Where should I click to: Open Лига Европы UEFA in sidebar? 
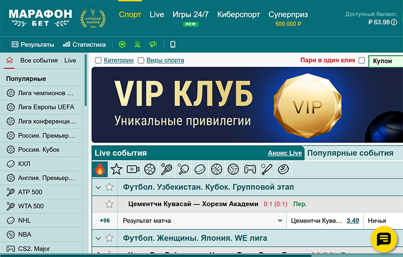click(x=41, y=108)
